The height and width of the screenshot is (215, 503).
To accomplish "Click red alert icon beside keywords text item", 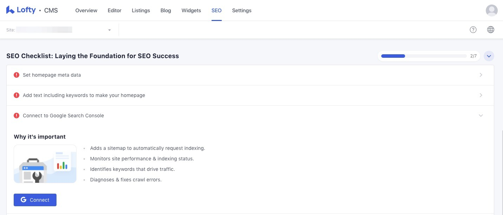I will pyautogui.click(x=16, y=95).
